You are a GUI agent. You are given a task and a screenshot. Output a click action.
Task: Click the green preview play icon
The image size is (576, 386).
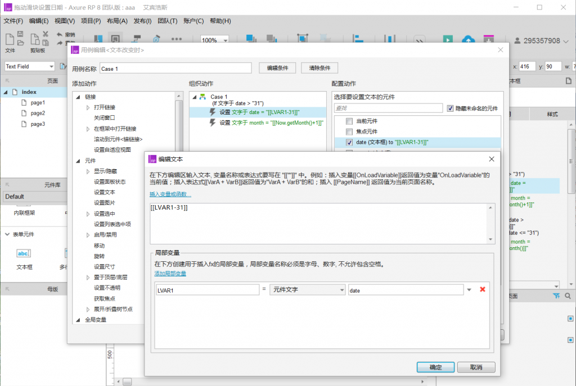447,39
